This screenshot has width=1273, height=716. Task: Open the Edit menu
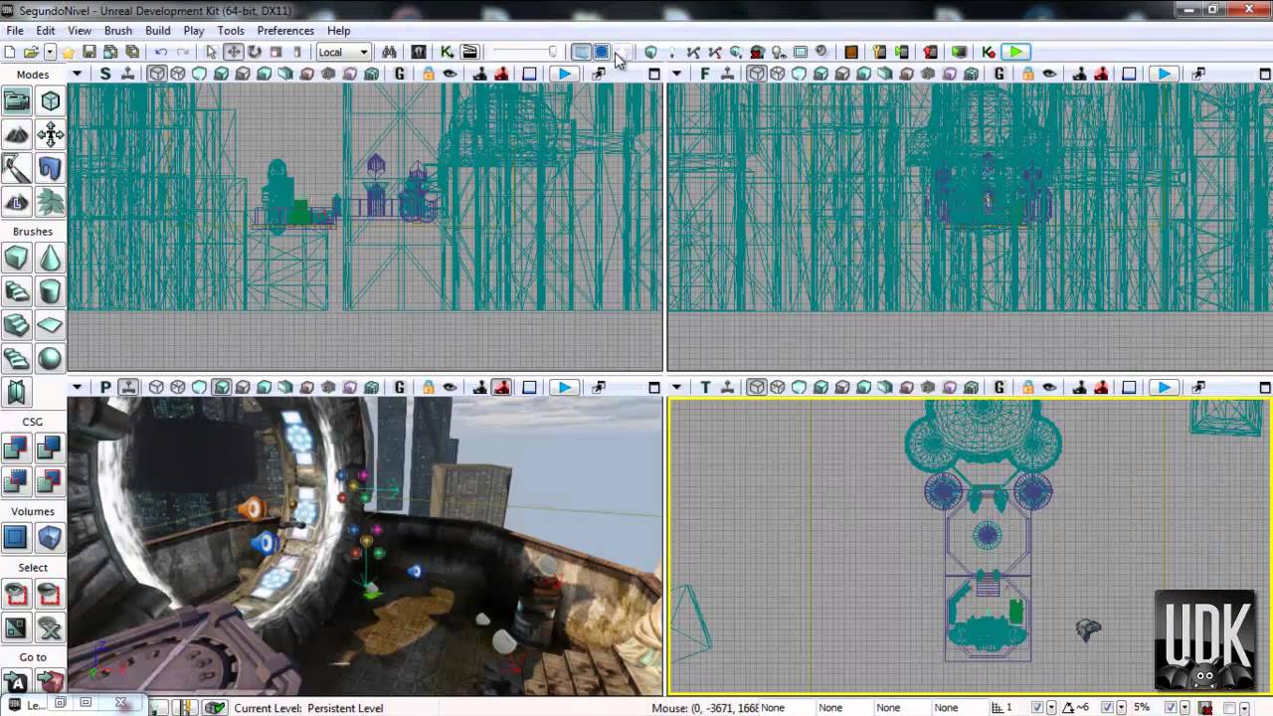(x=46, y=31)
